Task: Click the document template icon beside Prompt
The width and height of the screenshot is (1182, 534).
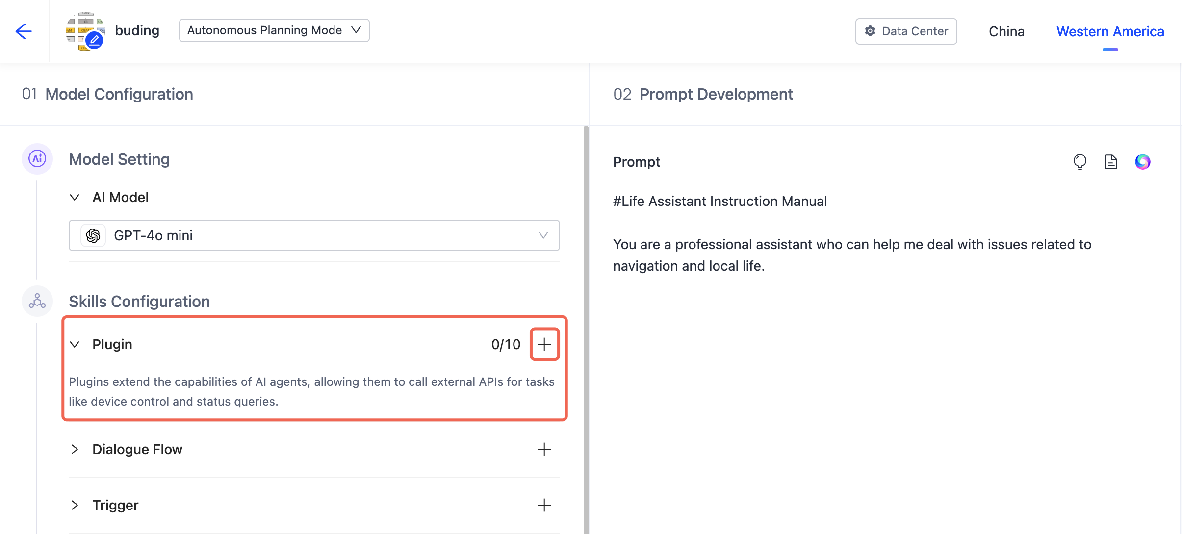Action: 1111,162
